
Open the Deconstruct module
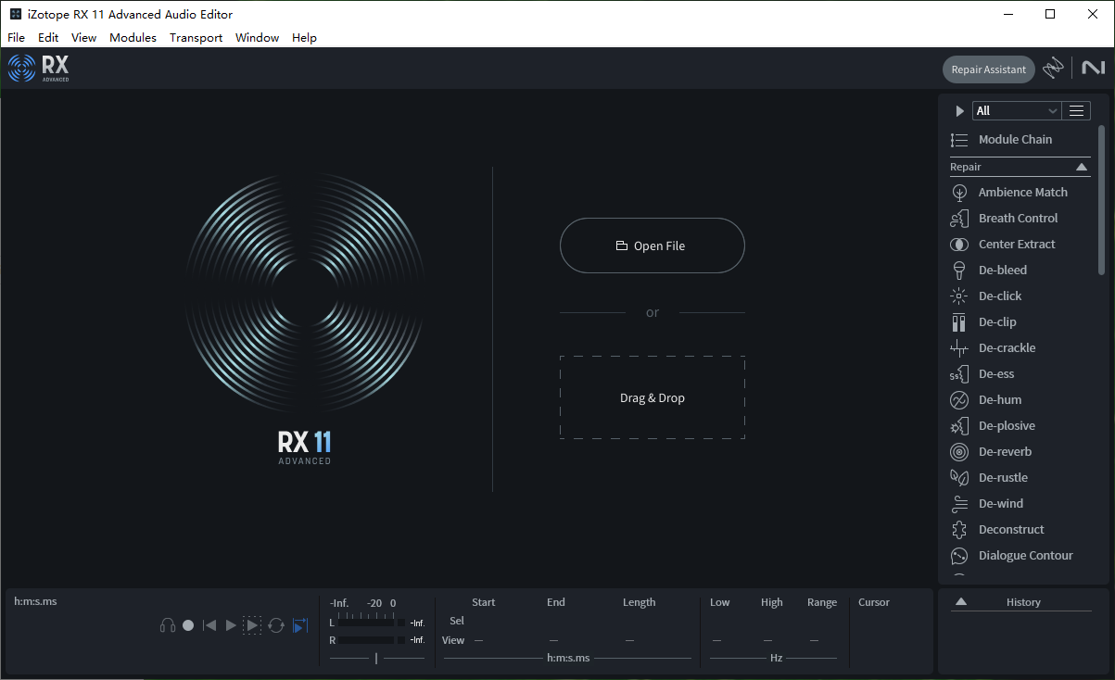coord(1011,529)
